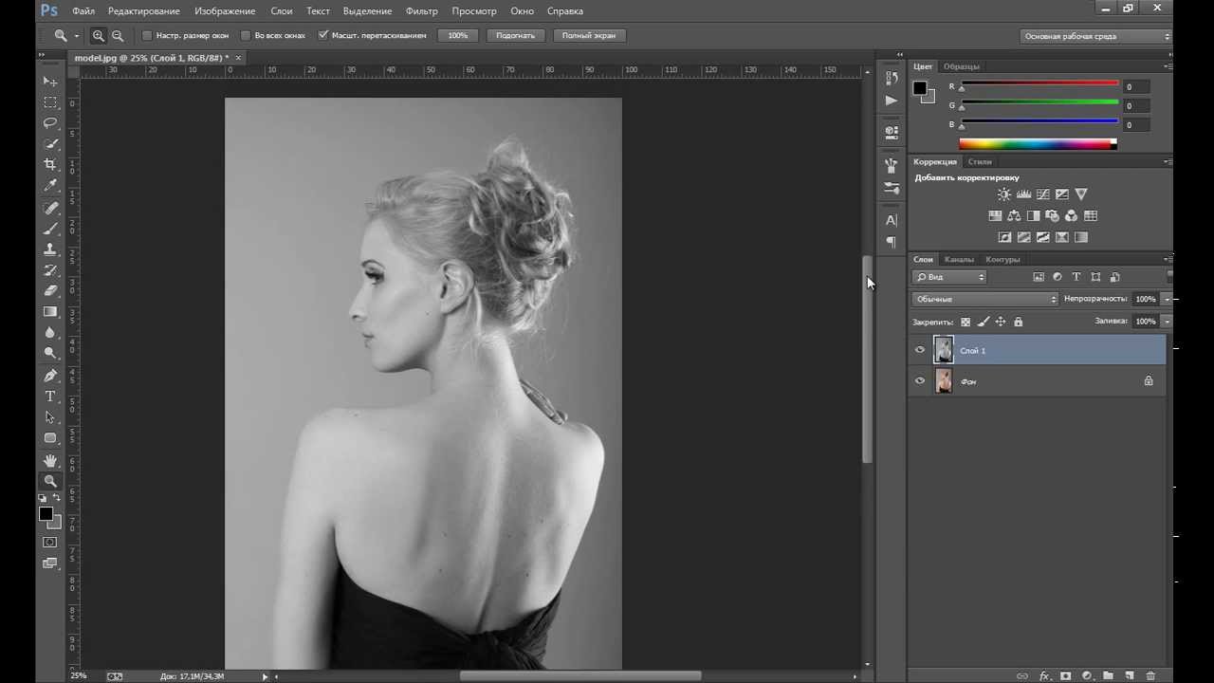
Task: Toggle Zoom All Windows checkbox
Action: point(246,35)
